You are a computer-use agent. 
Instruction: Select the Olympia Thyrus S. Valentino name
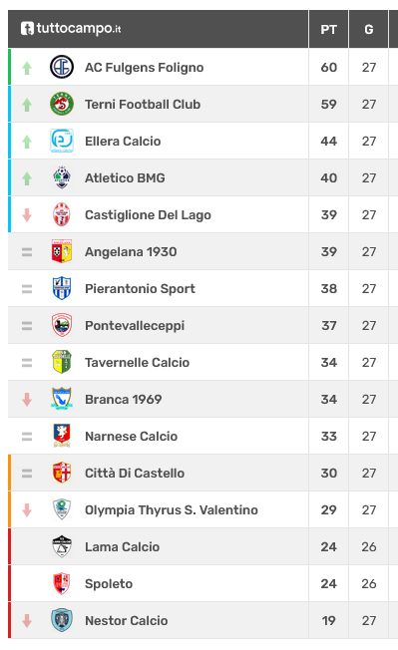172,509
